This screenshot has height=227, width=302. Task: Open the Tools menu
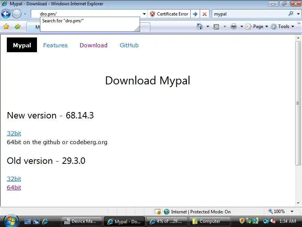click(x=282, y=26)
